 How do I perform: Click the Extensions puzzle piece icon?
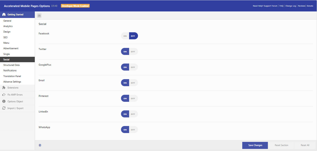[x=4, y=88]
